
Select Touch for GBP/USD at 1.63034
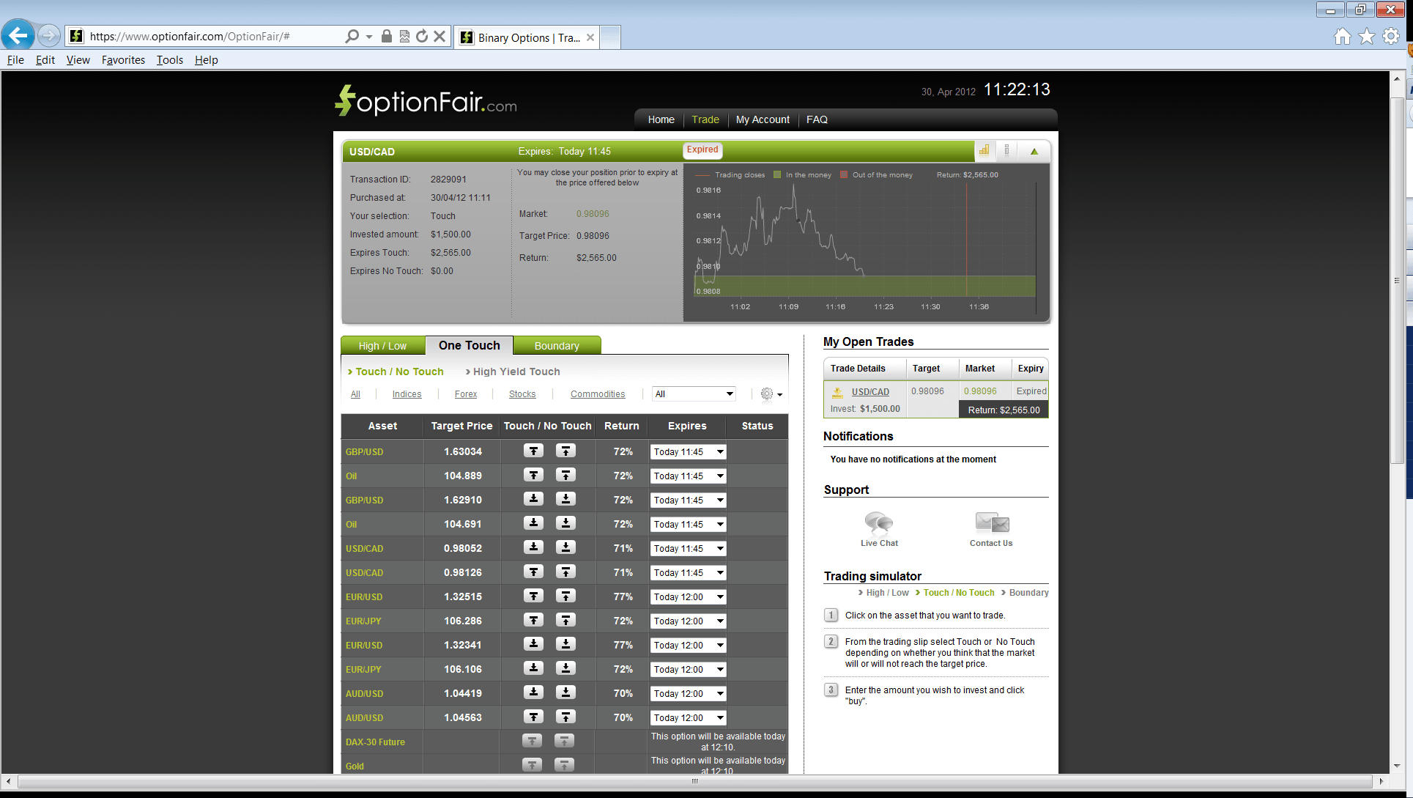533,451
